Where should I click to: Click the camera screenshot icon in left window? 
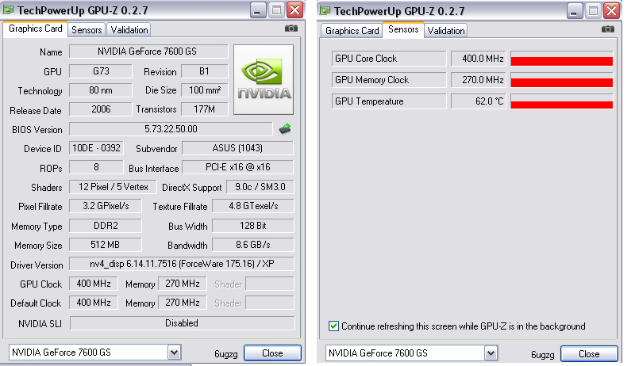pos(291,29)
